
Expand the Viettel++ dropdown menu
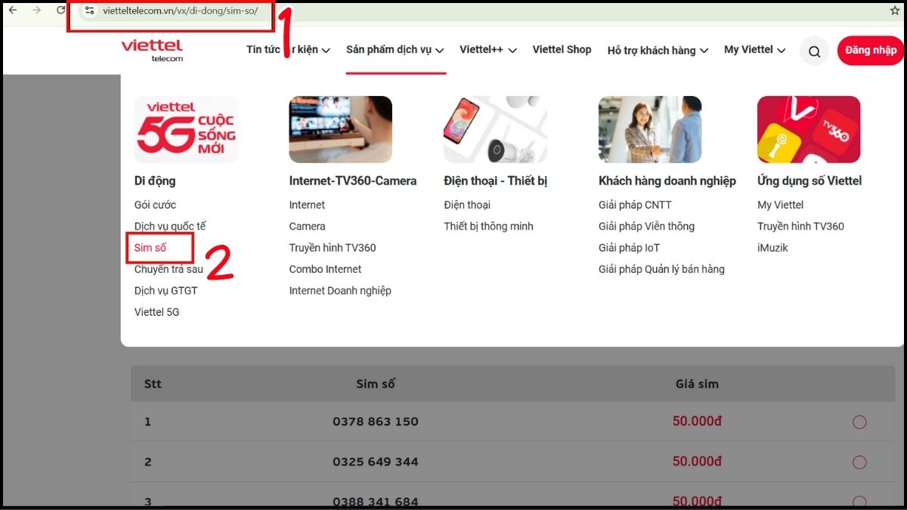[488, 50]
